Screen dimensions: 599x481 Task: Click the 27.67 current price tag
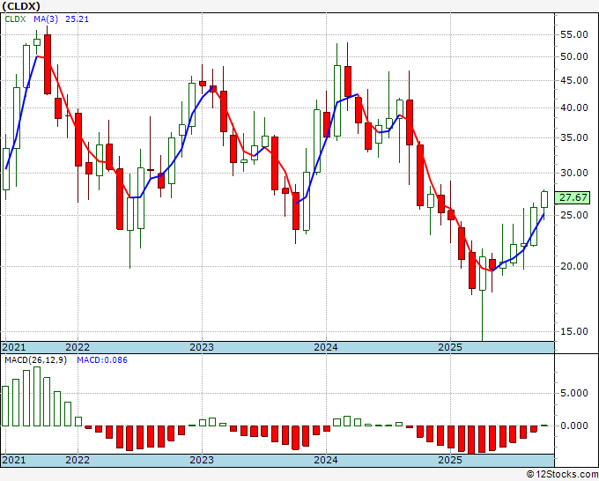[x=573, y=199]
